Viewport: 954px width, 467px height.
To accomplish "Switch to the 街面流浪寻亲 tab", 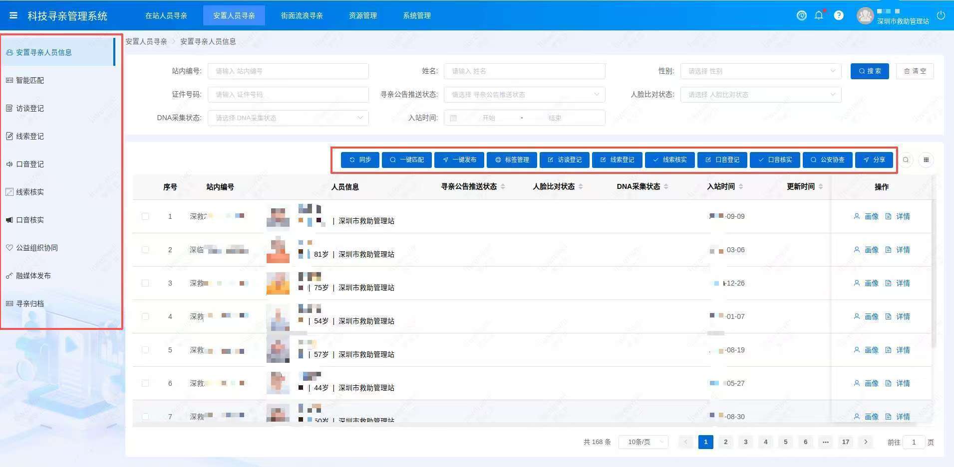I will [302, 15].
